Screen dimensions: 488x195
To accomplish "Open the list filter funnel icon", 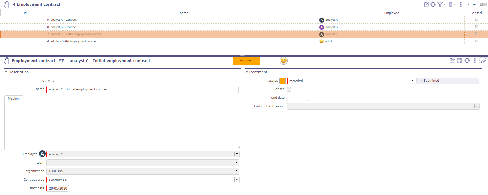I will tap(440, 4).
